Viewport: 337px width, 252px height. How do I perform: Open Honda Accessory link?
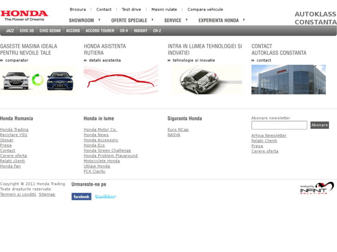pos(101,140)
